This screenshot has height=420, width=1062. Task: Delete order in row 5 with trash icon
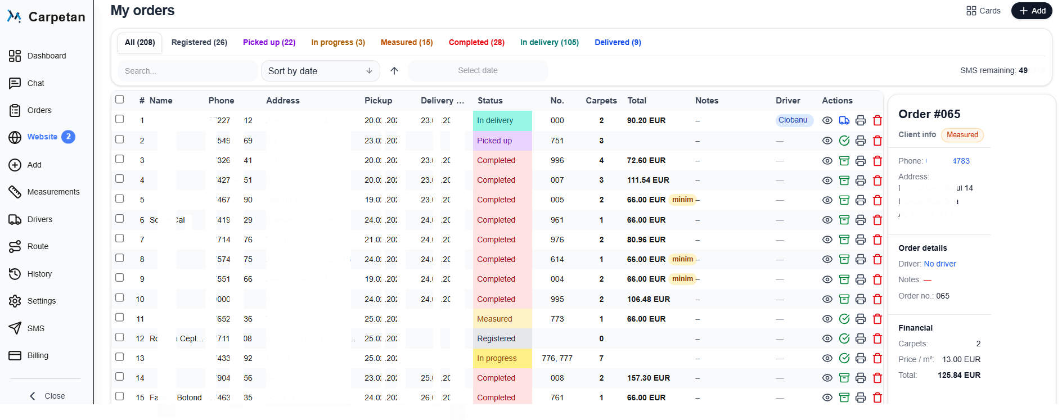(877, 200)
